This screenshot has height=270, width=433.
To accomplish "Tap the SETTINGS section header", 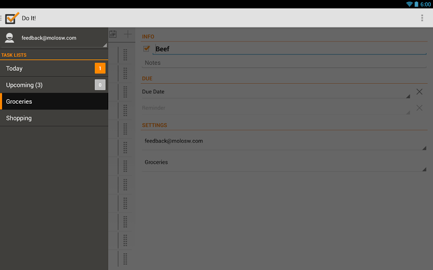I will (154, 125).
